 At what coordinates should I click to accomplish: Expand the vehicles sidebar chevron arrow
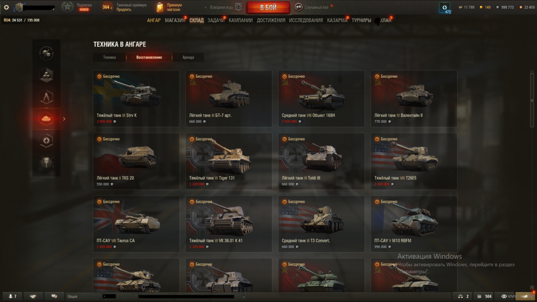[x=64, y=119]
